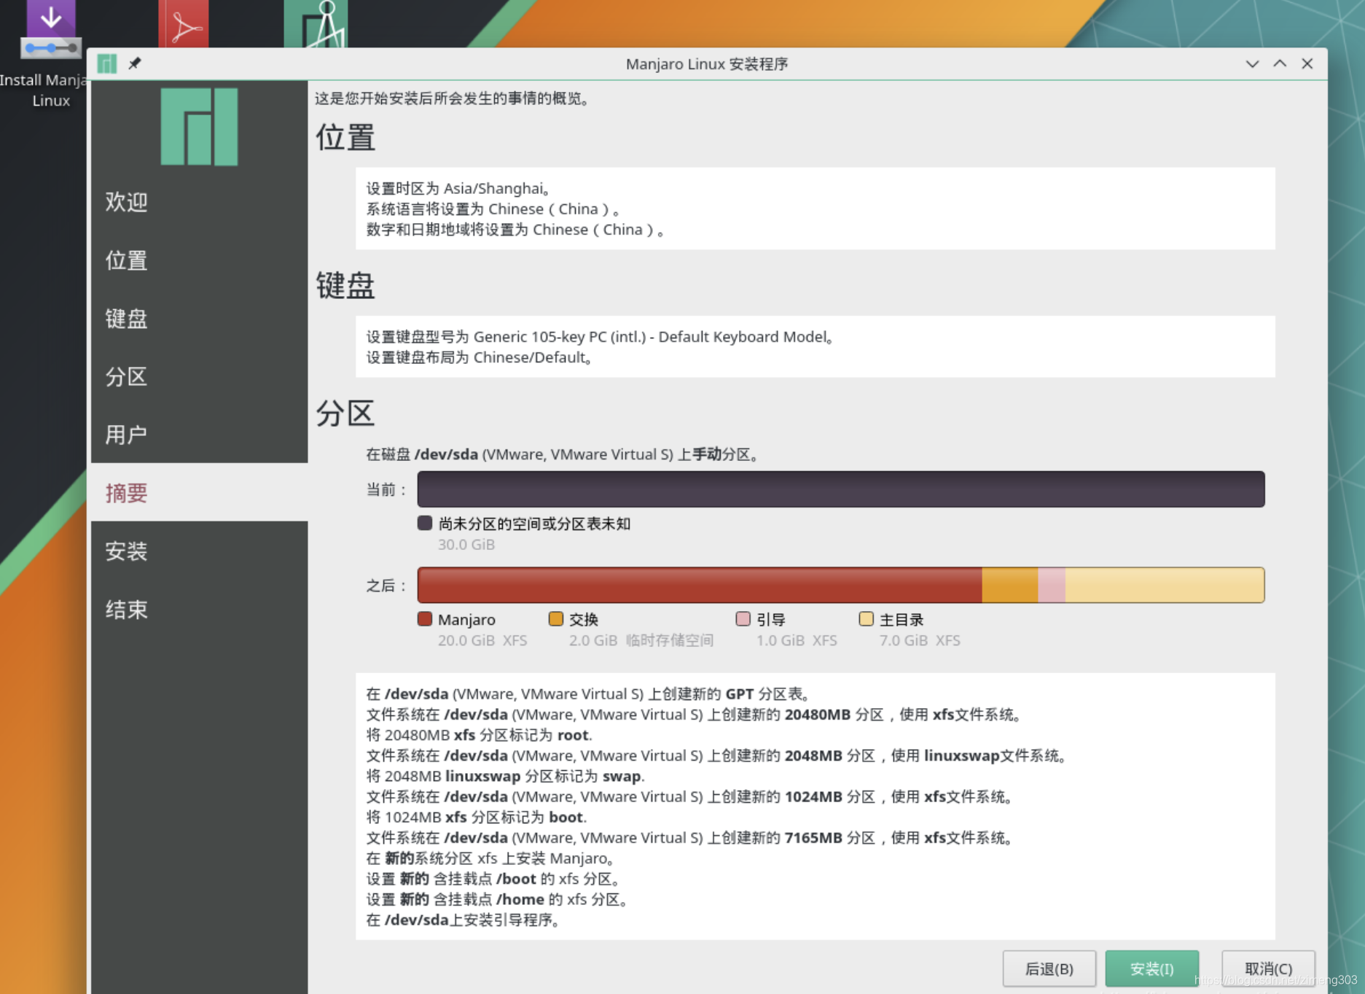Select the 结束 step in sidebar
Image resolution: width=1365 pixels, height=994 pixels.
[199, 610]
